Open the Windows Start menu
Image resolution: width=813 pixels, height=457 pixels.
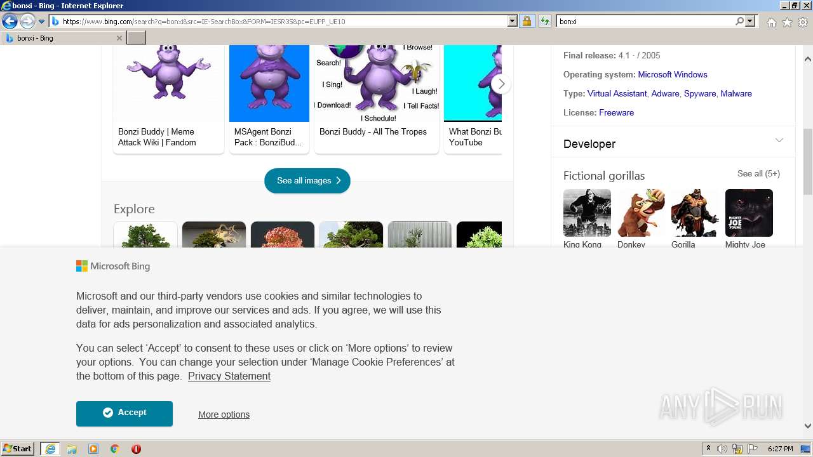tap(18, 449)
